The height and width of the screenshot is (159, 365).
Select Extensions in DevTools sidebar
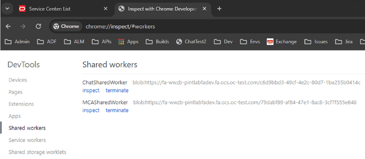coord(21,104)
